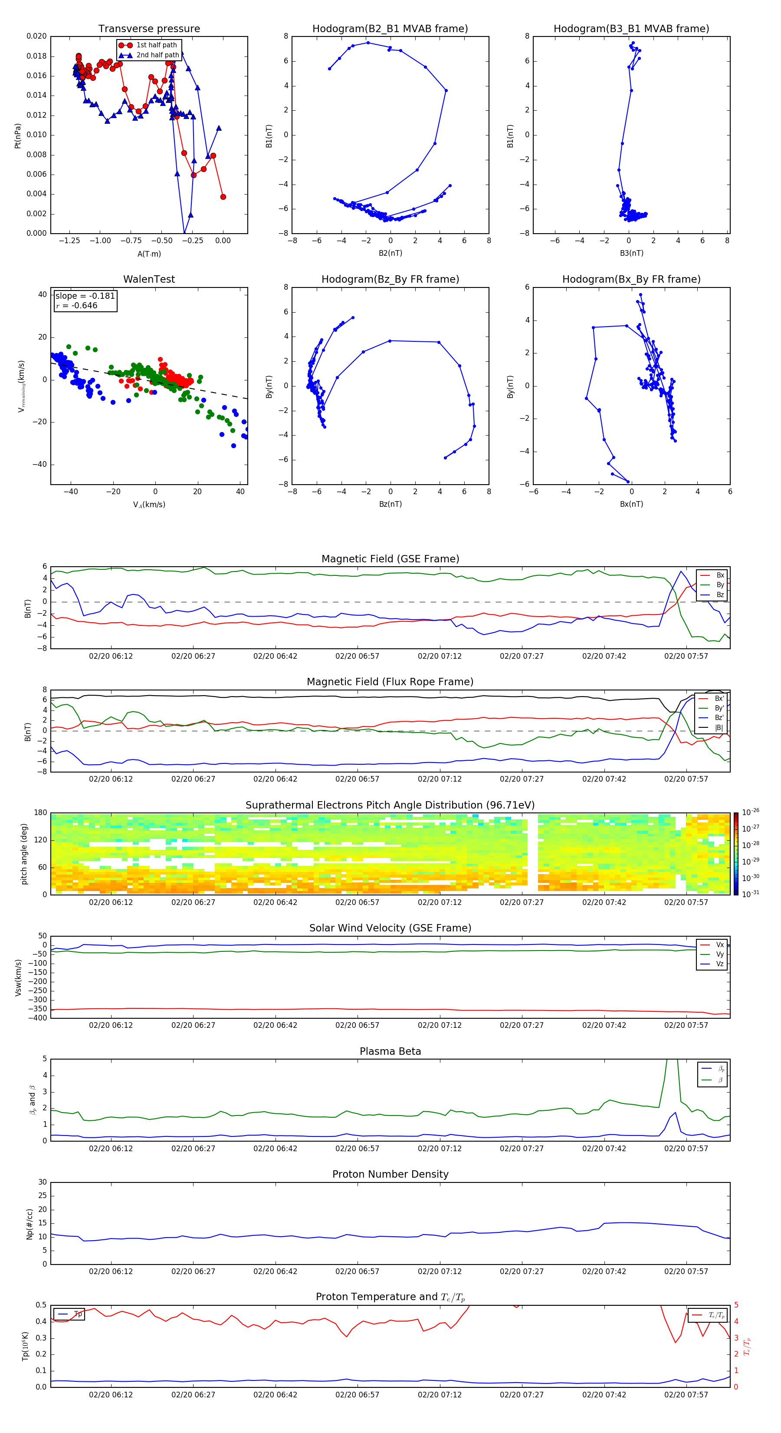This screenshot has width=781, height=1433.
Task: Click the 'Vx' legend entry in velocity panel
Action: click(x=712, y=944)
